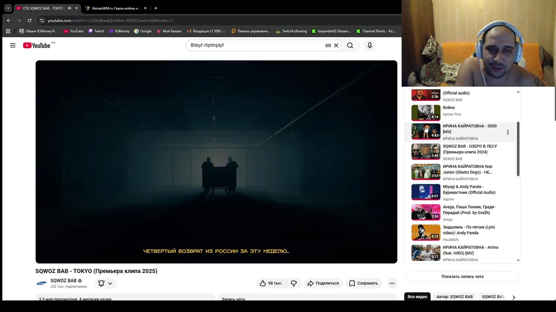
Task: Open the Входящие Gmail bookmark
Action: pyautogui.click(x=206, y=31)
